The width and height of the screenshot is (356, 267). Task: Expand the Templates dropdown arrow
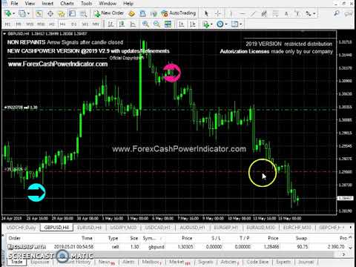point(240,24)
